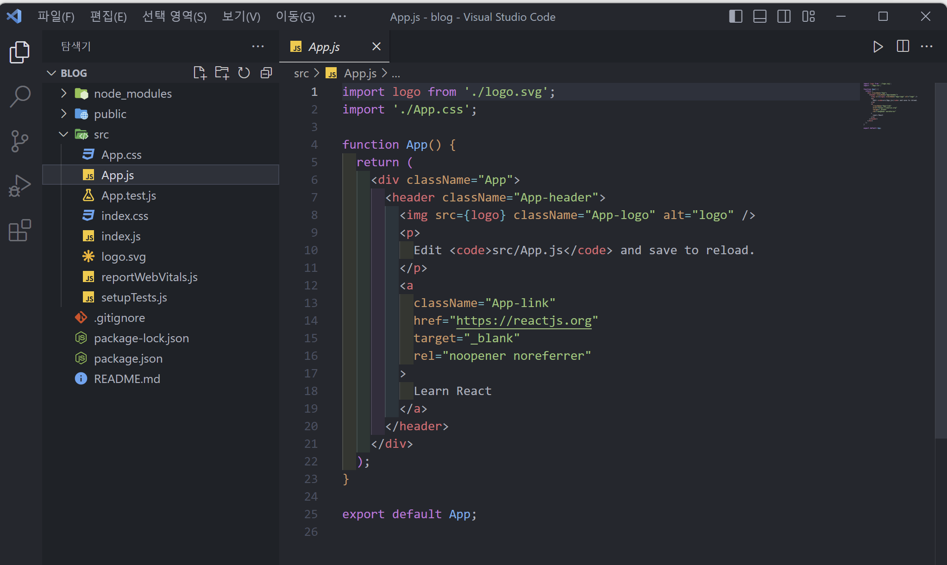Open App.css in explorer
Screen dimensions: 947x565
(160, 155)
